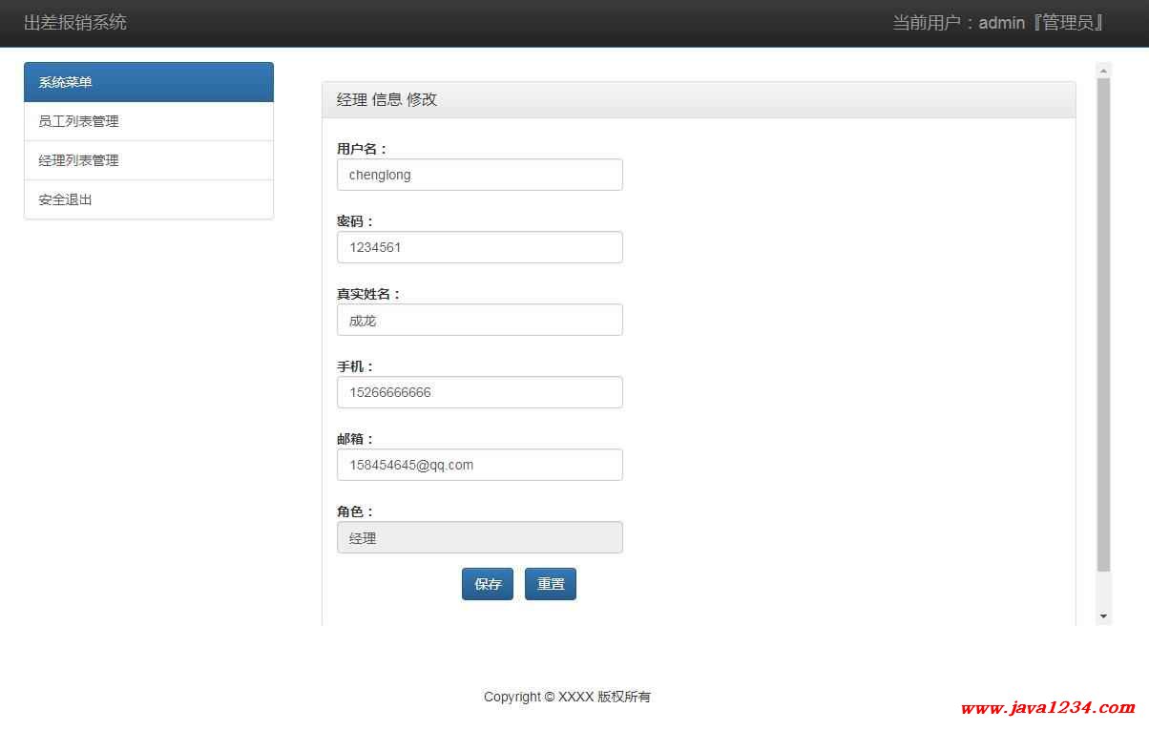
Task: Focus the 邮箱 email input field
Action: pyautogui.click(x=479, y=465)
